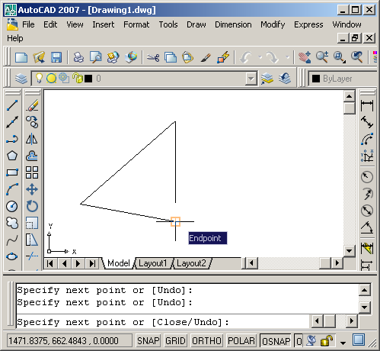Select the Revision Cloud tool
The width and height of the screenshot is (380, 351).
pos(12,223)
